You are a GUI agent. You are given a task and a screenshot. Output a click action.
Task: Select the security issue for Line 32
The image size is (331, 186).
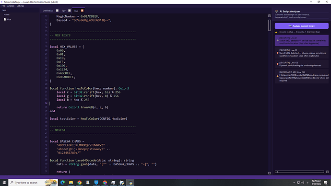[301, 53]
